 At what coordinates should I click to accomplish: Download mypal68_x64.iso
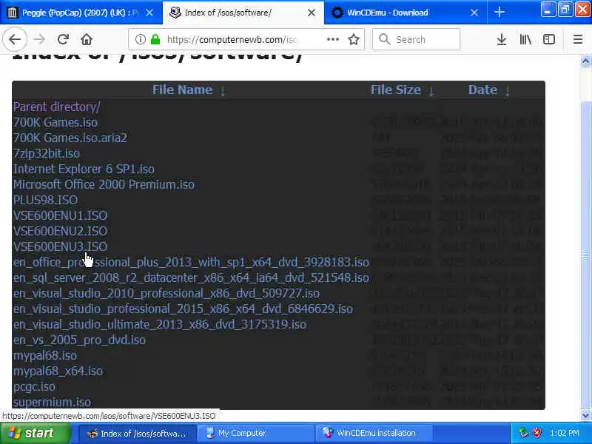coord(58,371)
